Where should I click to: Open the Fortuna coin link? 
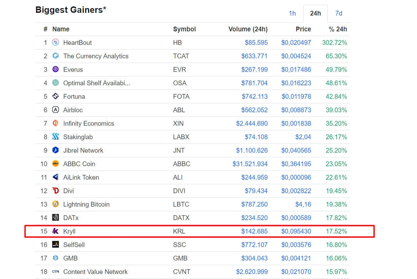point(74,97)
